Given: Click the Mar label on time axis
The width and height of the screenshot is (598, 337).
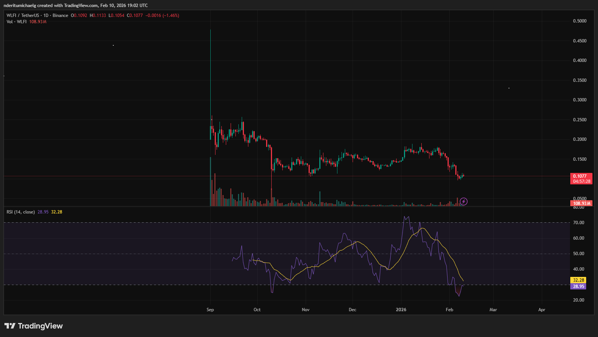Looking at the screenshot, I should (x=493, y=310).
